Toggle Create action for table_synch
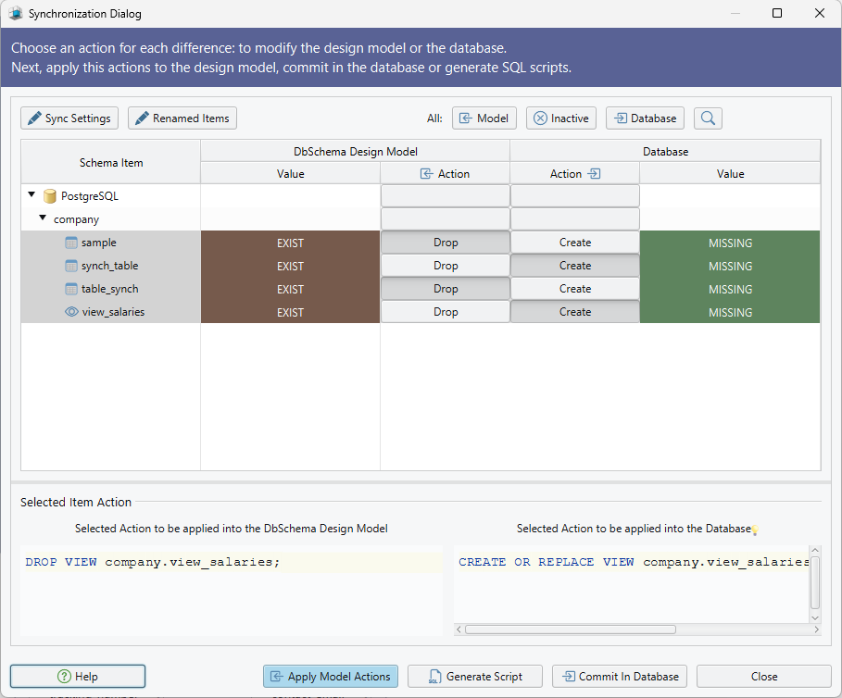This screenshot has height=698, width=842. 575,289
